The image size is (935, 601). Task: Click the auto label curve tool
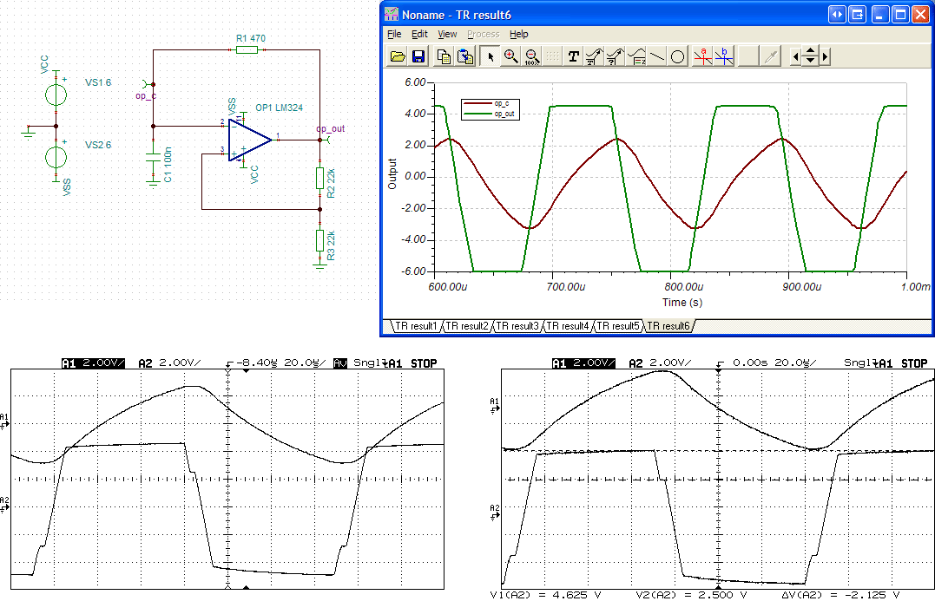[594, 56]
